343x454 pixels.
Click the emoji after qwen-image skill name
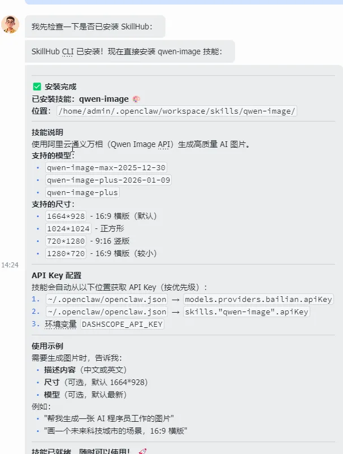pos(136,99)
